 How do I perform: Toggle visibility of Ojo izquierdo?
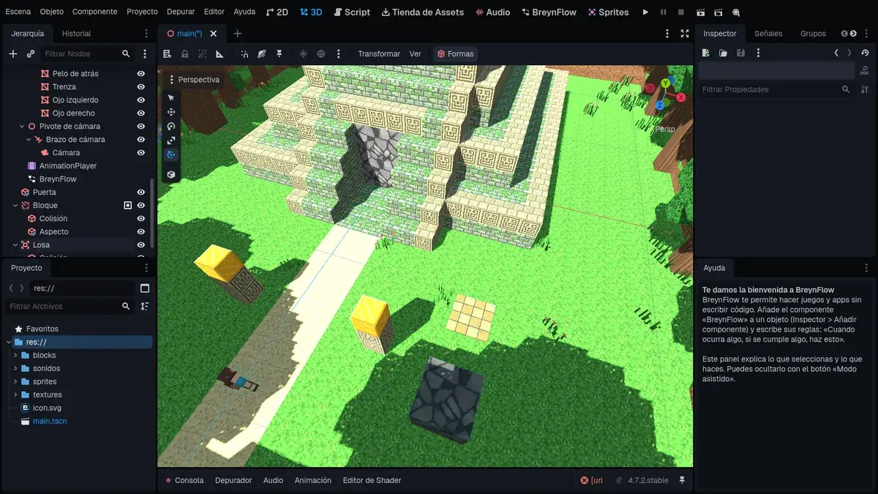tap(140, 100)
